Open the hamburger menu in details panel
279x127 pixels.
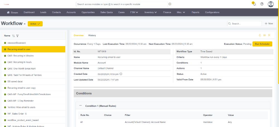[x=264, y=35]
